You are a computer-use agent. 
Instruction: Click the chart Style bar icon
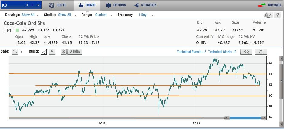15,52
